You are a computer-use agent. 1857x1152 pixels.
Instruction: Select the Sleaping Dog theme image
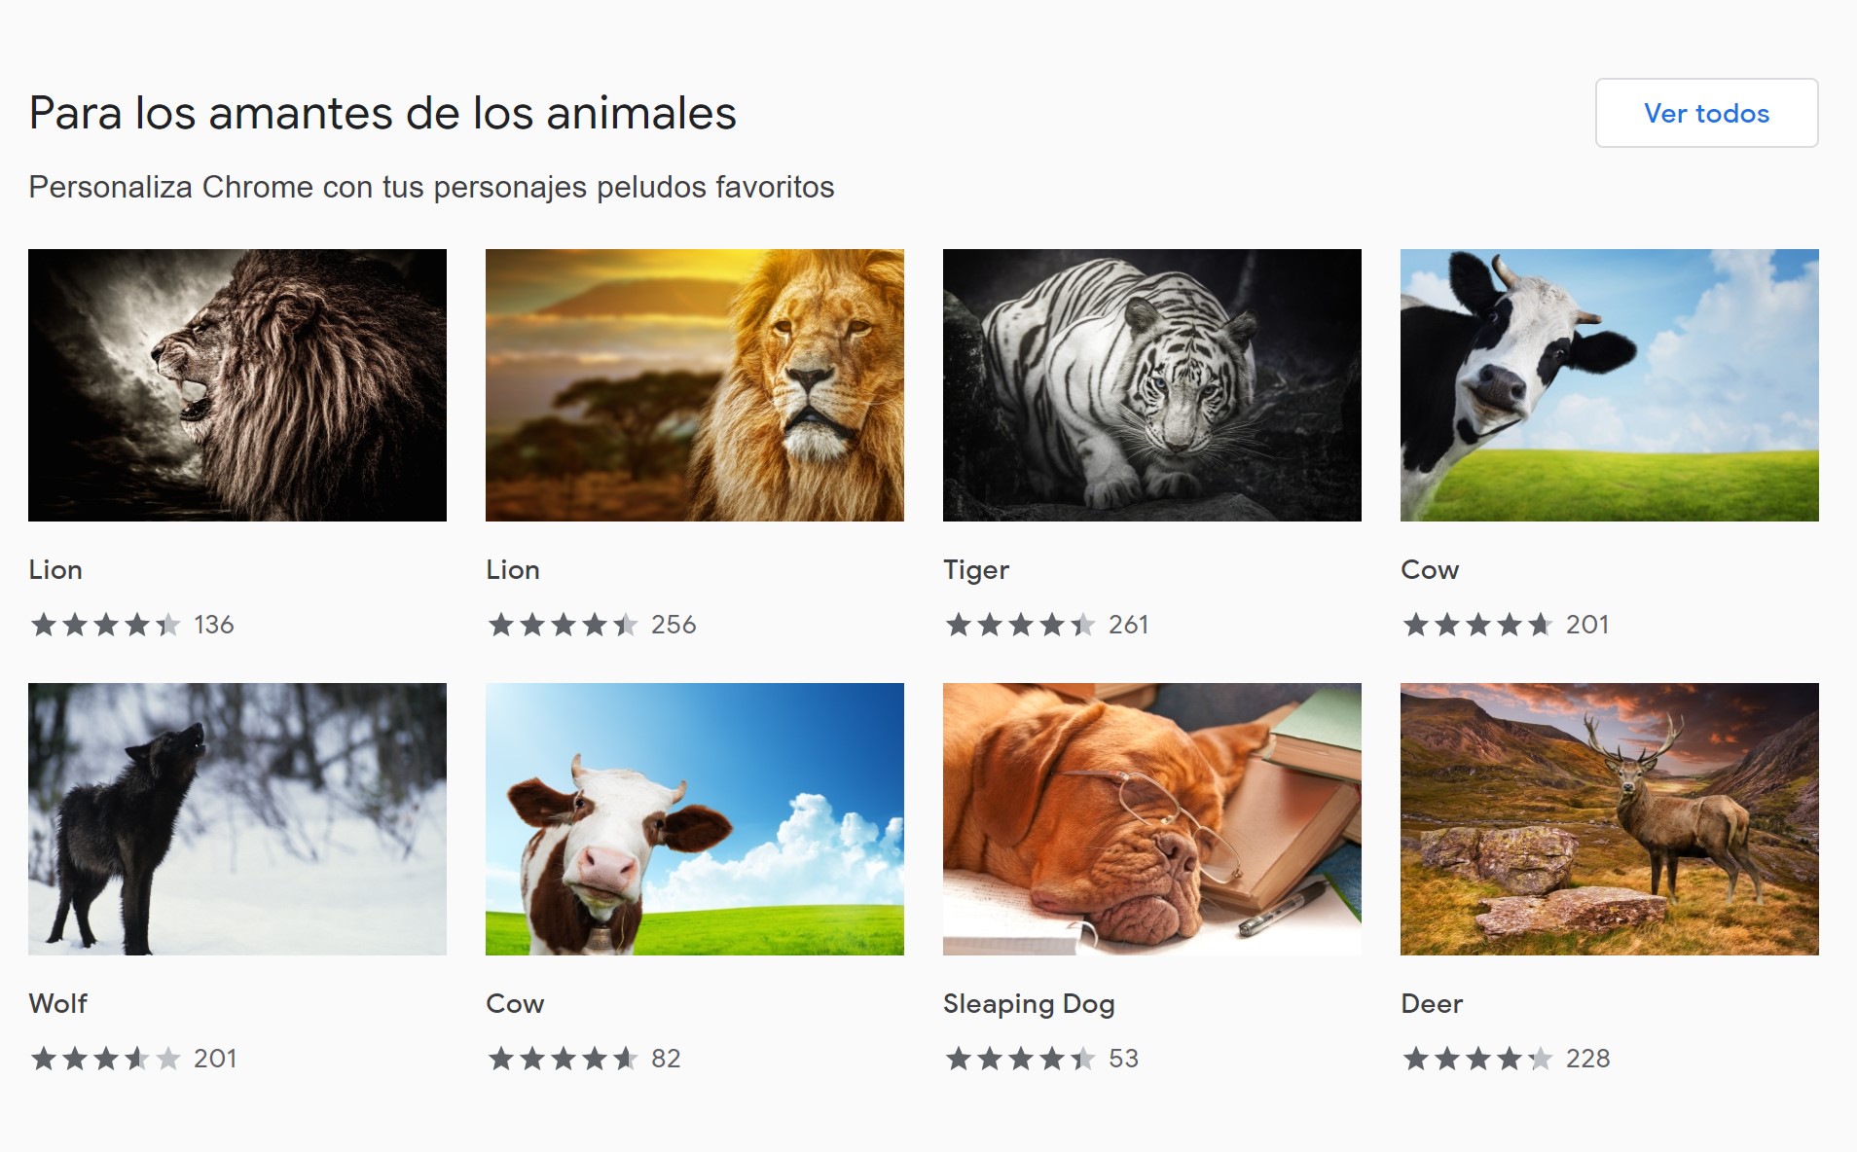tap(1152, 819)
